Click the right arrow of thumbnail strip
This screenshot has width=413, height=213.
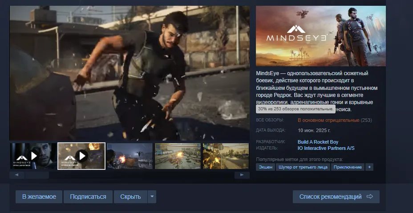pyautogui.click(x=242, y=175)
